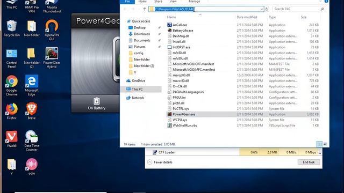The height and width of the screenshot is (193, 344).
Task: Select WshShellRun.vbs script icon
Action: (169, 125)
